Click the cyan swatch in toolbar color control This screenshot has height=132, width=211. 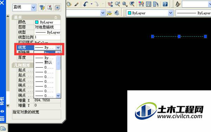click(x=129, y=13)
